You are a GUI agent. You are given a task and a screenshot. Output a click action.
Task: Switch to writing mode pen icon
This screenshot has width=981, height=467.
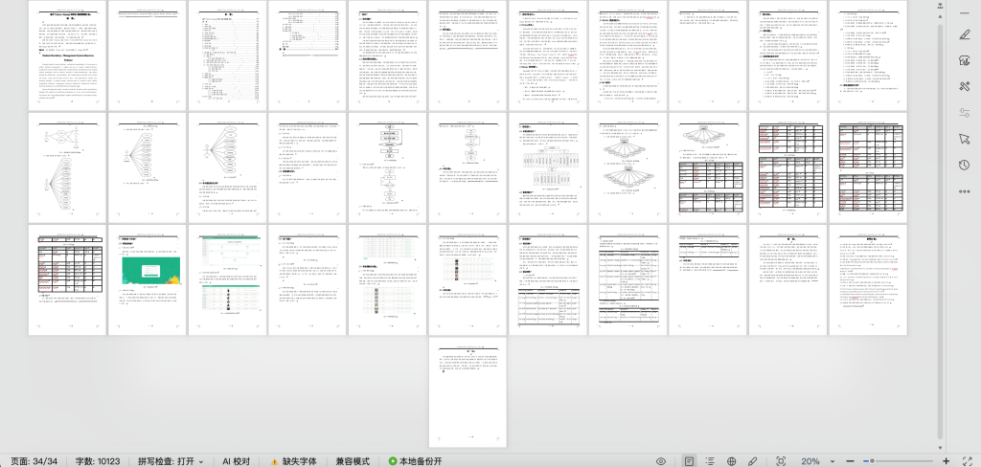point(753,461)
